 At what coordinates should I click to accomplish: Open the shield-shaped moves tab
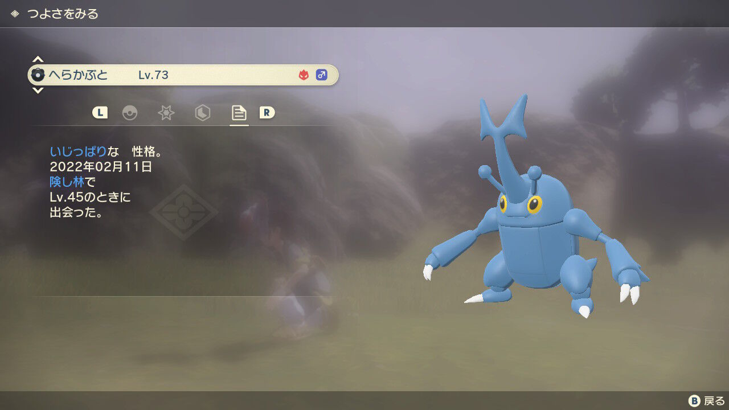(202, 113)
